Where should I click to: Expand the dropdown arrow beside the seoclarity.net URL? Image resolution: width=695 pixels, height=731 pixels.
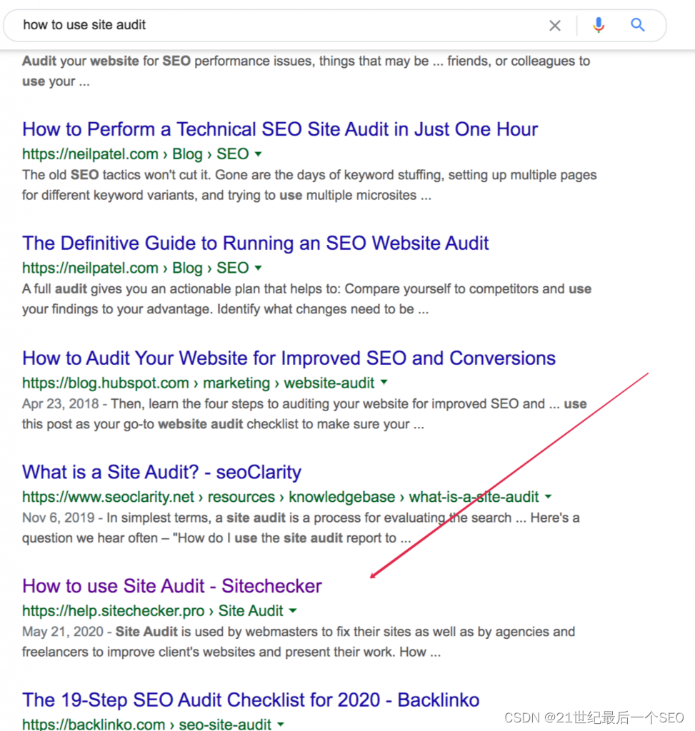548,497
